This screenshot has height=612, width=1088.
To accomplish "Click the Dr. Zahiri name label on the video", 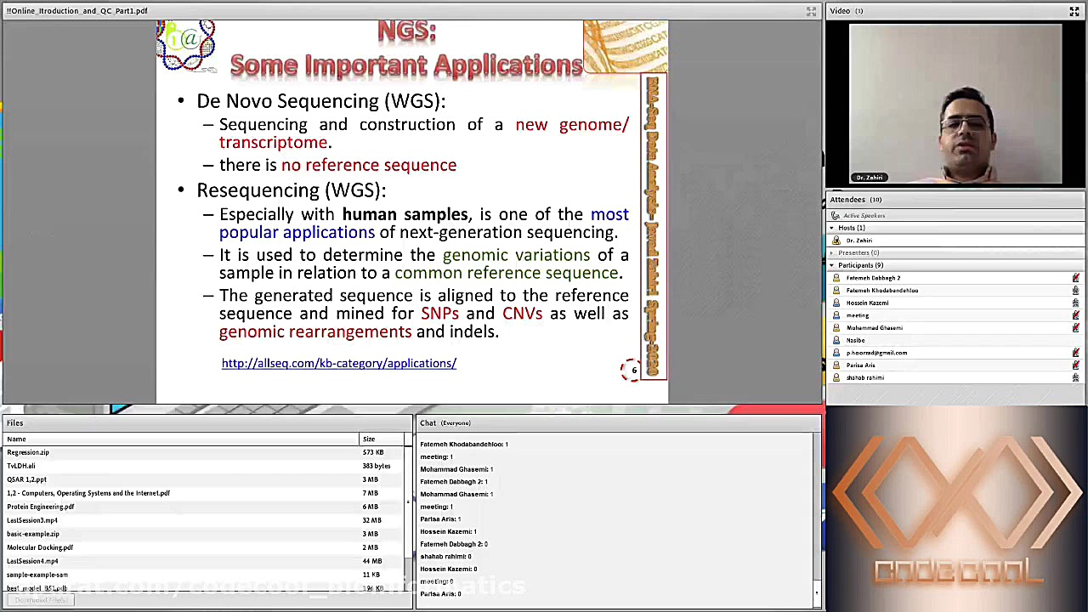I will (869, 178).
